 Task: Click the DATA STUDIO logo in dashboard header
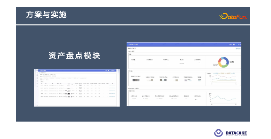pos(133,44)
